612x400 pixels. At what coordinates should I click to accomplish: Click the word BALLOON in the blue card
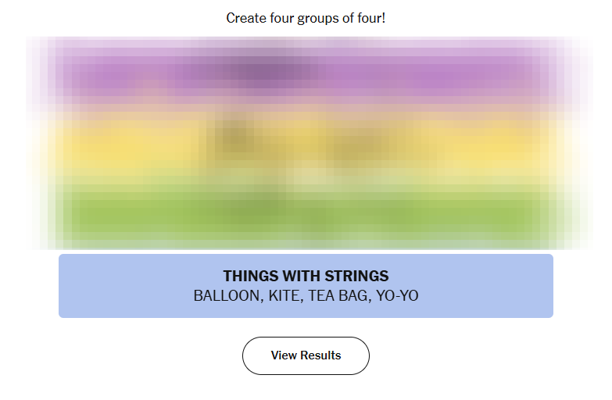[227, 296]
